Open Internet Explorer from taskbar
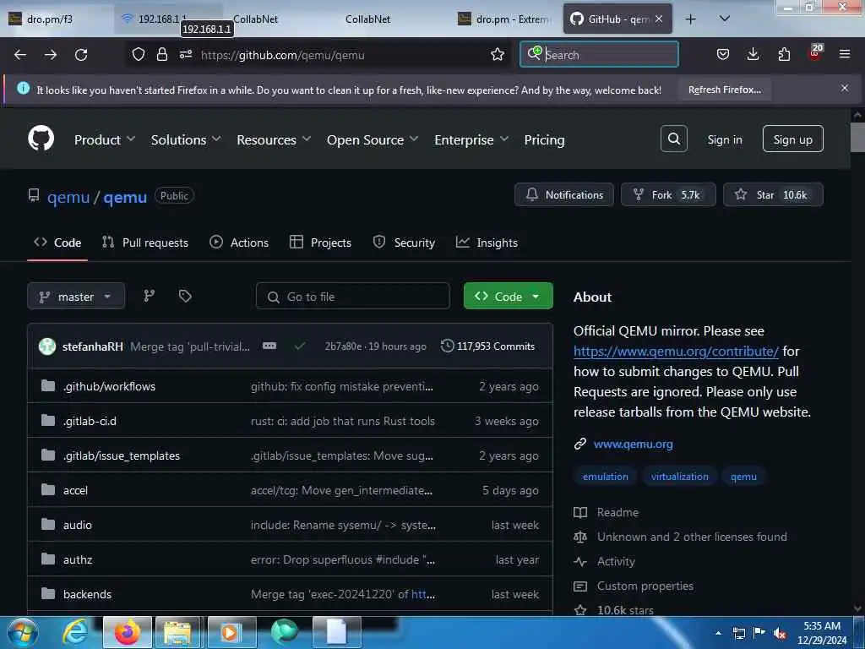 coord(75,632)
